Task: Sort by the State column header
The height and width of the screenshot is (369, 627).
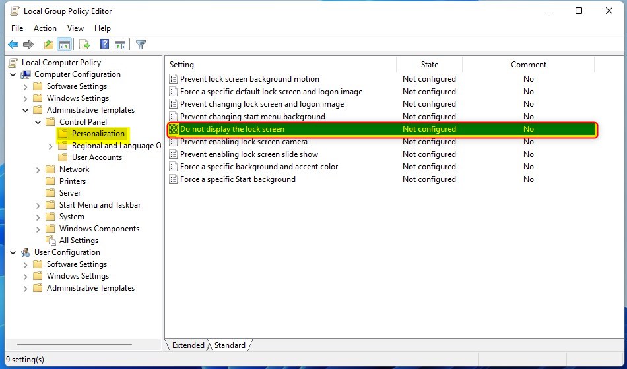Action: (x=429, y=65)
